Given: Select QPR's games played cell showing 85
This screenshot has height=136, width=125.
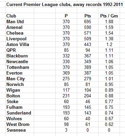Looking at the screenshot, I should point(66,50).
